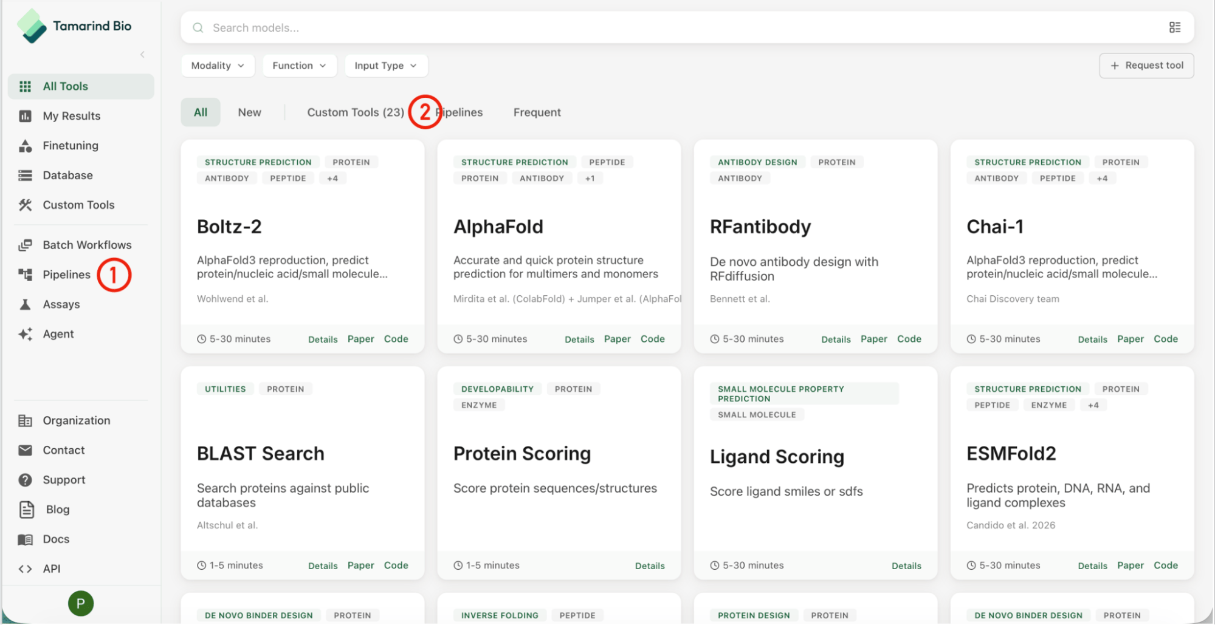The image size is (1215, 625).
Task: Open Details link on Boltz-2 card
Action: (323, 340)
